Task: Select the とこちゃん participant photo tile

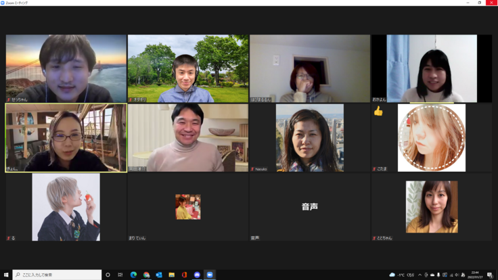Action: [431, 206]
